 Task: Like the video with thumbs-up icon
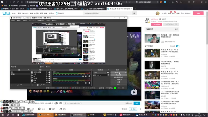tap(28, 109)
